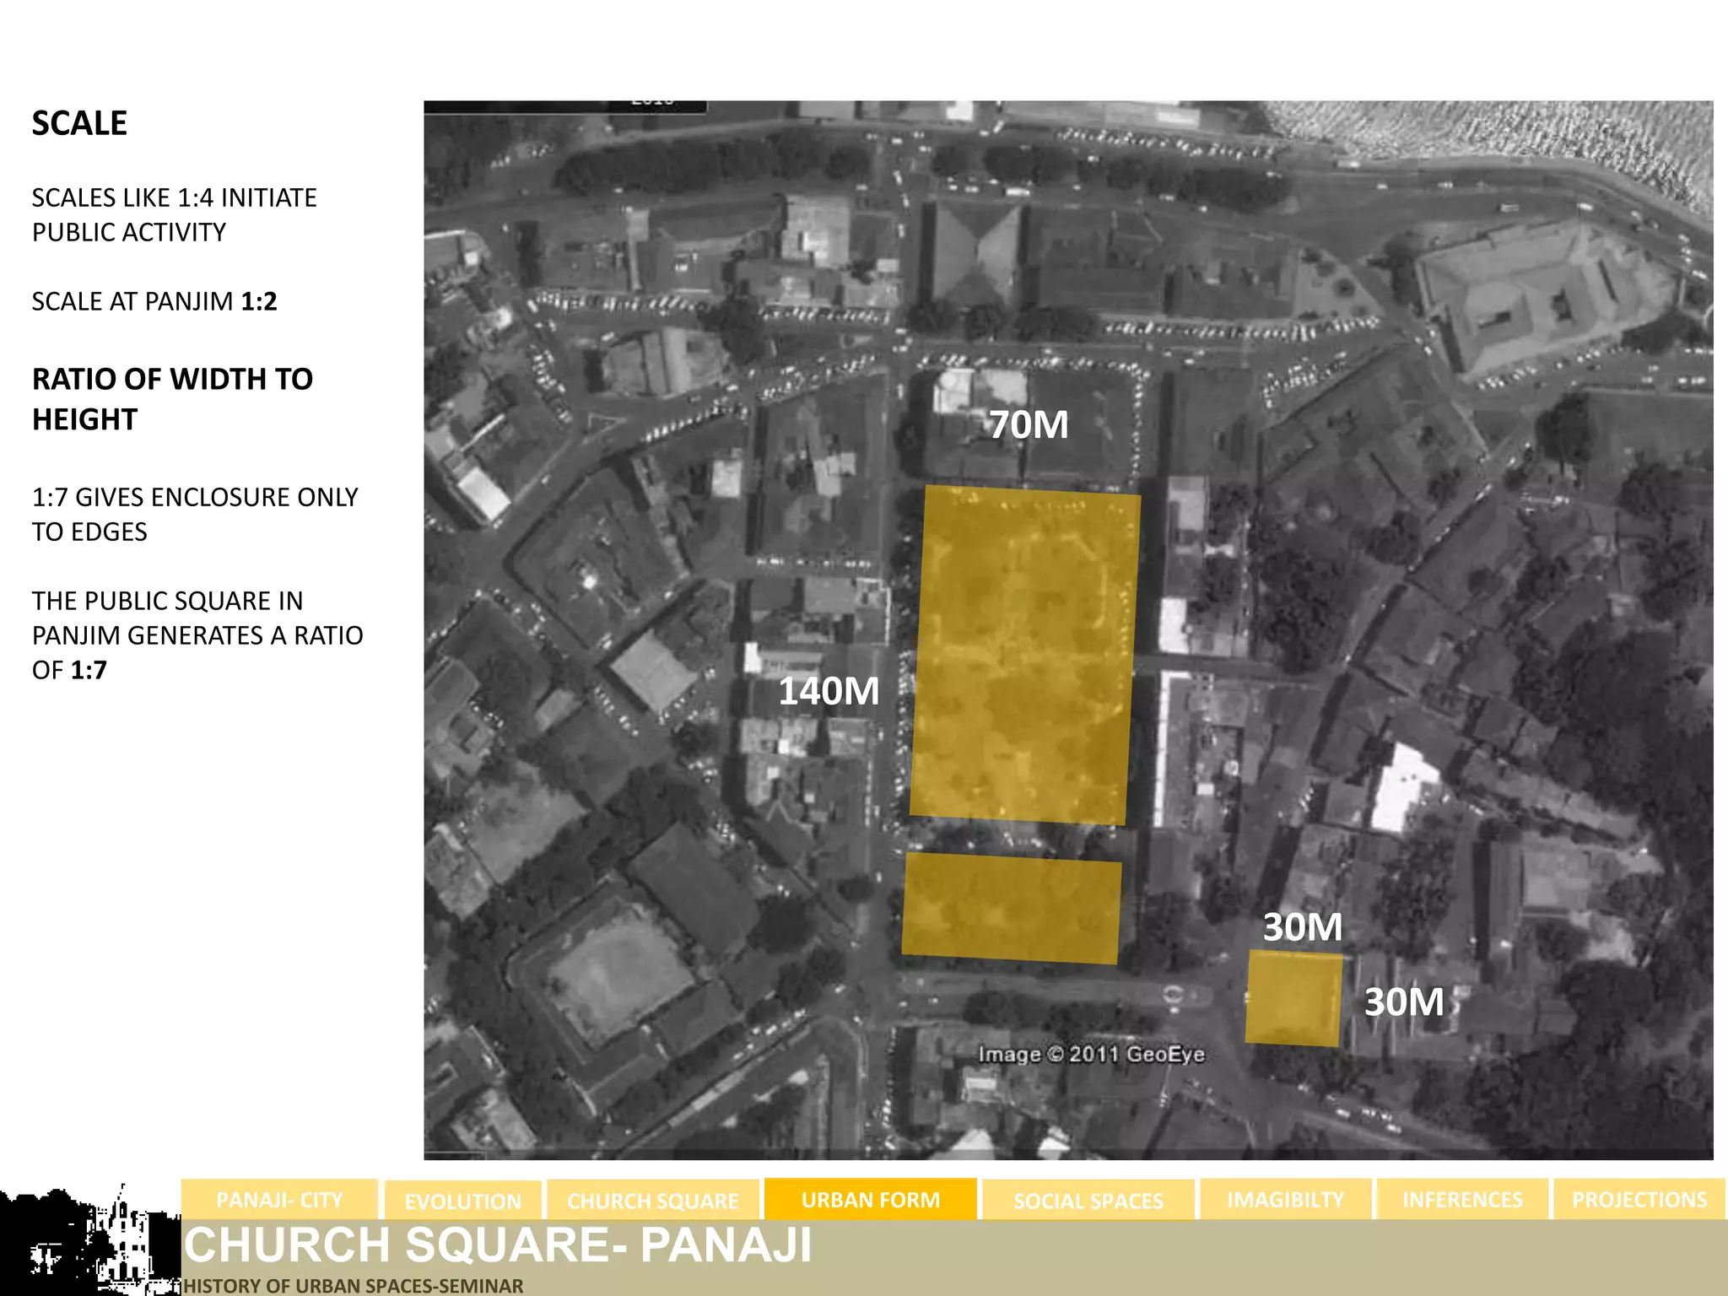Click the SCALE heading
1728x1296 pixels.
click(x=79, y=123)
